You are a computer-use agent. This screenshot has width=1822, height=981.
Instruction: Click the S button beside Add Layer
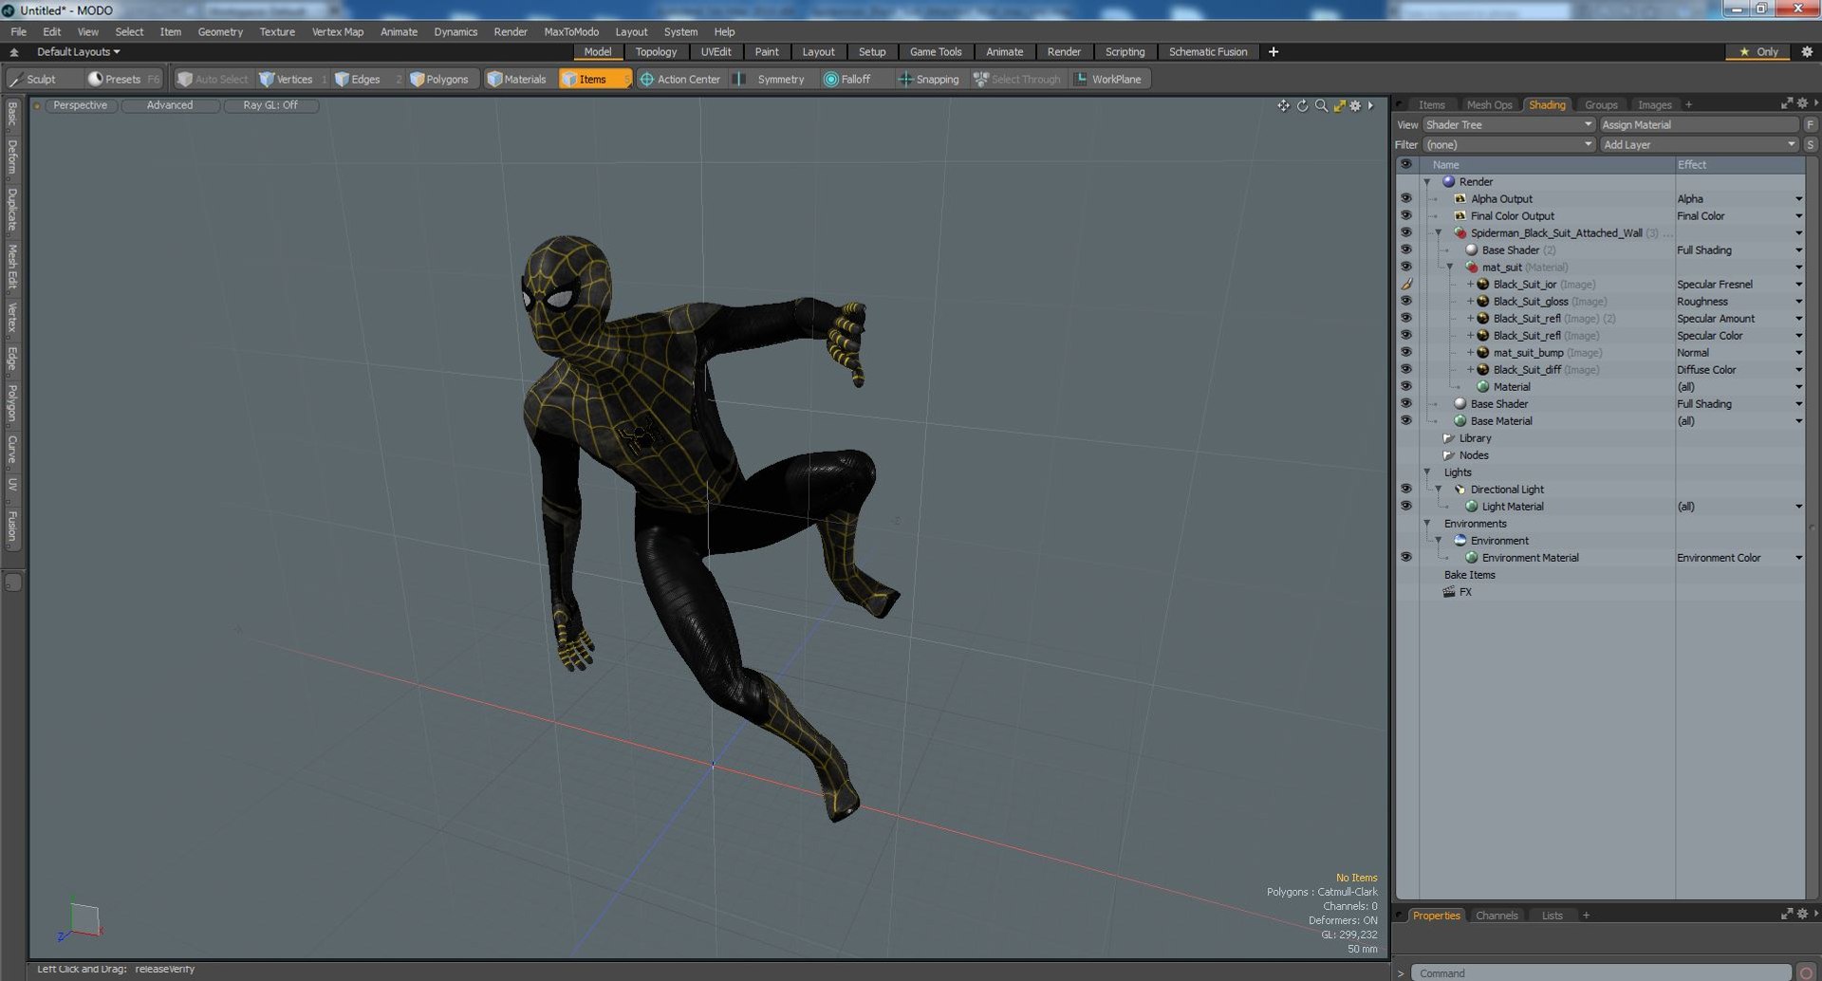tap(1811, 144)
